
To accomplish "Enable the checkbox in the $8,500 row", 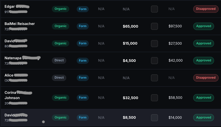I will [154, 117].
